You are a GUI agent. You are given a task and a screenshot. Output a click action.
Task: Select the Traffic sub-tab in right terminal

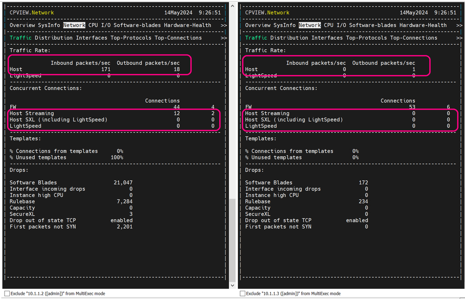pos(256,38)
